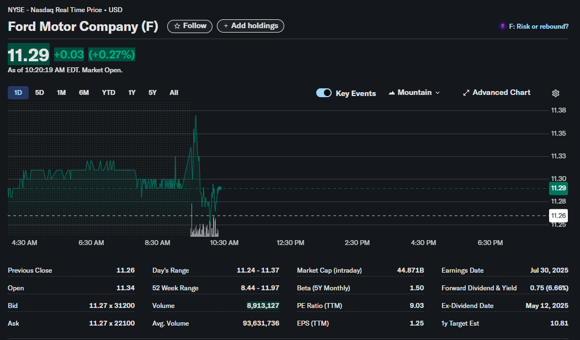
Task: Click the Add holdings button
Action: 251,26
